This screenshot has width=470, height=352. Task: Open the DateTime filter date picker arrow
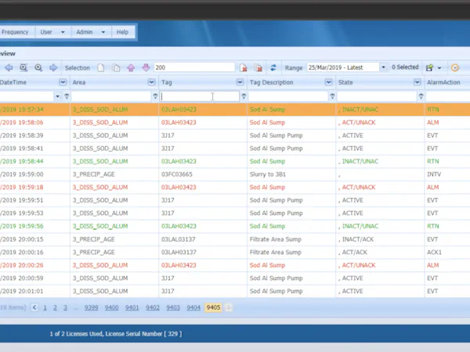(x=57, y=96)
